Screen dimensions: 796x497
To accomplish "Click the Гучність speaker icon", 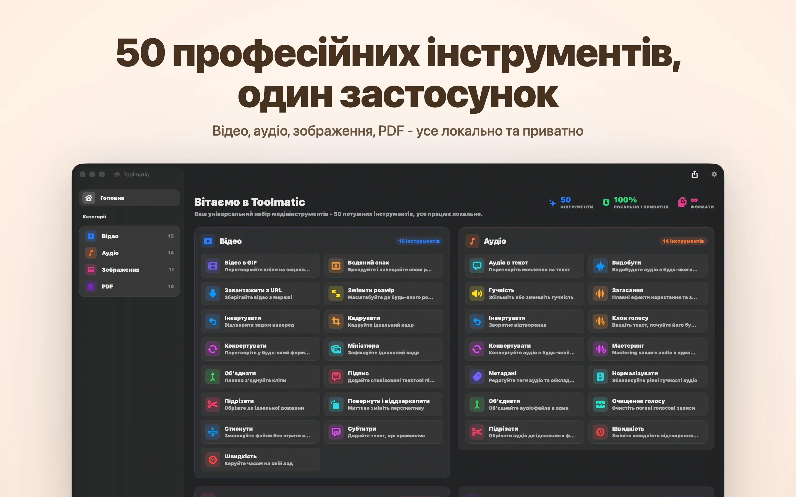I will tap(477, 294).
